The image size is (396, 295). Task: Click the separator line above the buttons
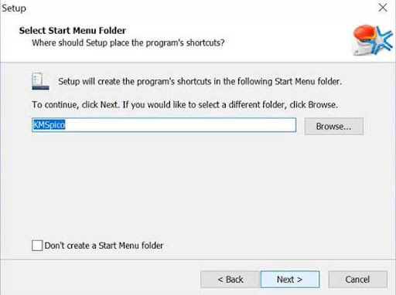pos(198,259)
